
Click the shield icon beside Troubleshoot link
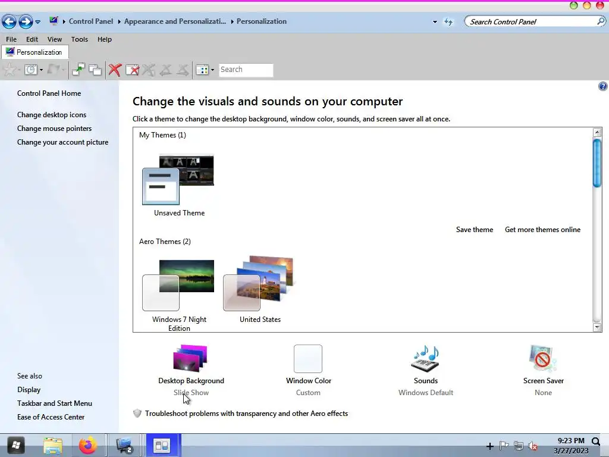(x=137, y=413)
